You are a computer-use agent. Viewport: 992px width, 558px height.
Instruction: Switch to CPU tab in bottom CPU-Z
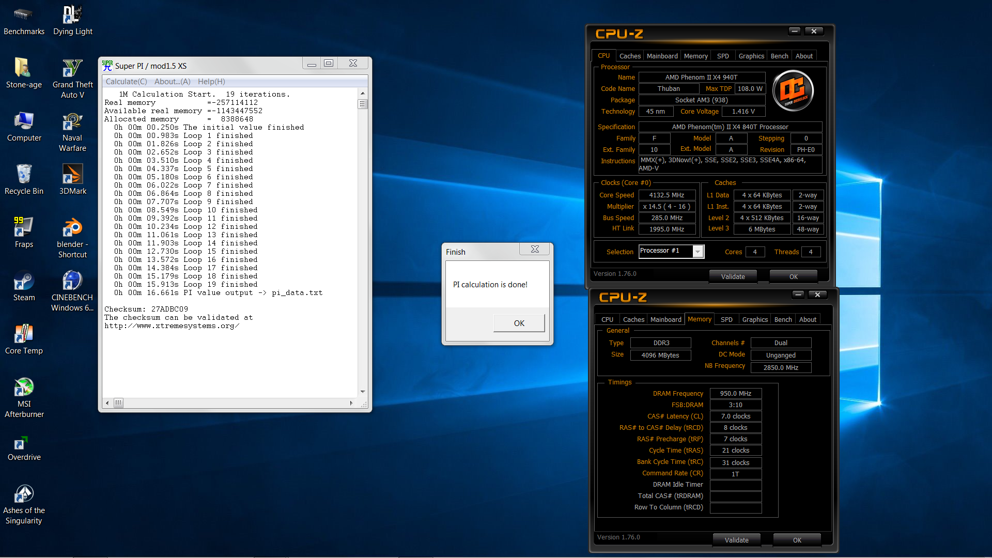point(607,319)
